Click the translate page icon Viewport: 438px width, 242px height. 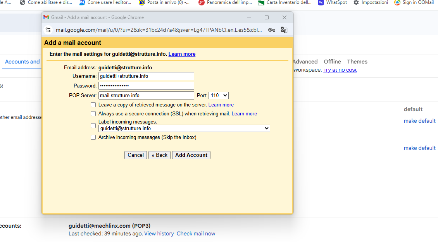pyautogui.click(x=284, y=30)
